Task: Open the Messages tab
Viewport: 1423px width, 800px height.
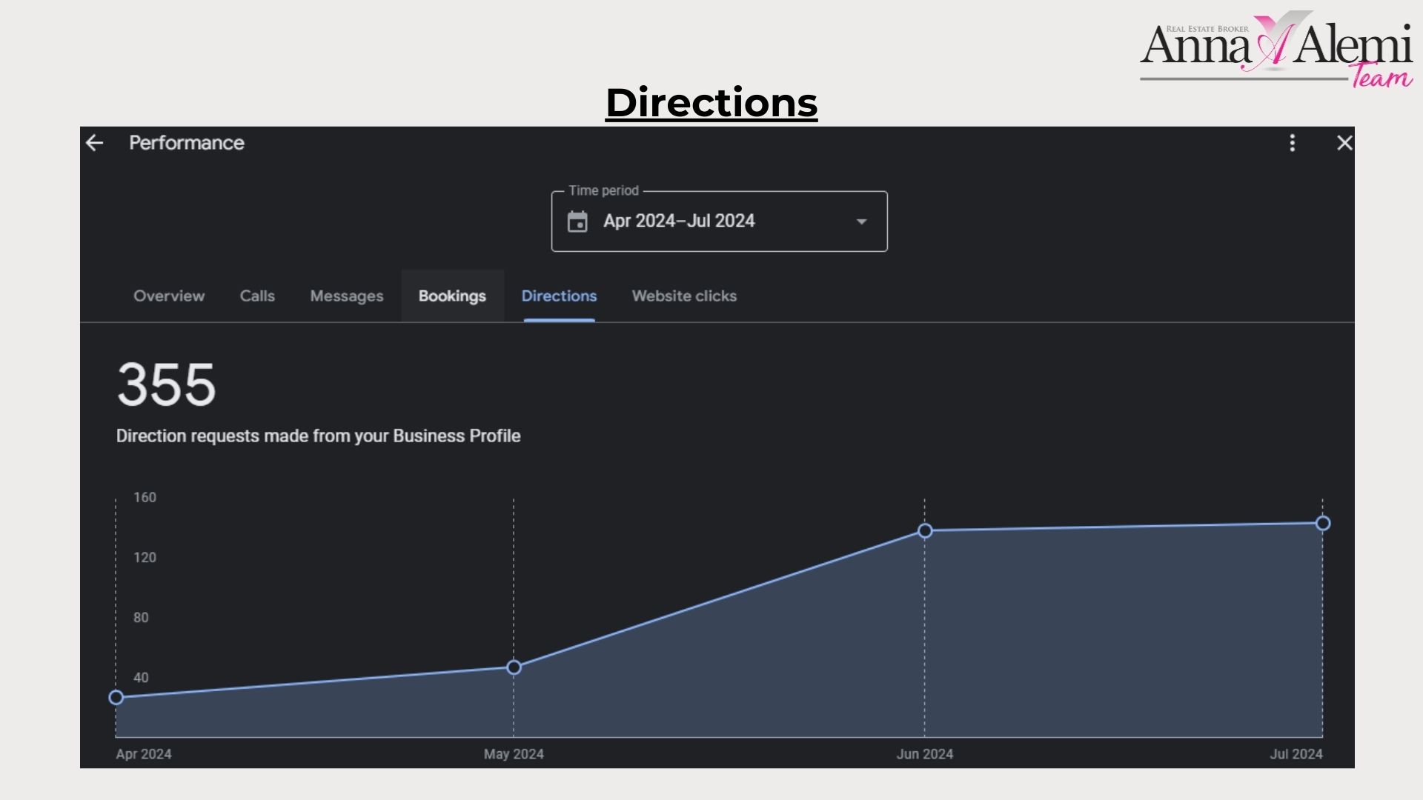Action: (x=346, y=296)
